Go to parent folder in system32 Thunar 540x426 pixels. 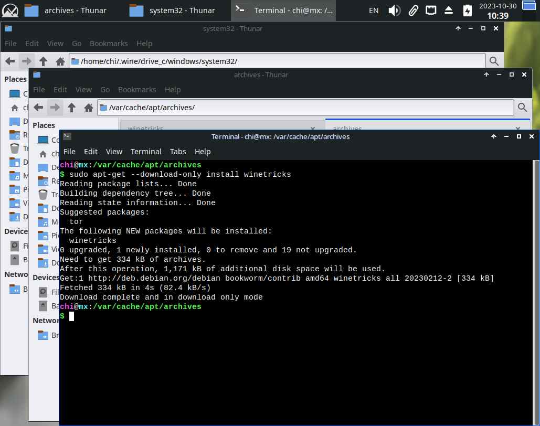(x=43, y=61)
